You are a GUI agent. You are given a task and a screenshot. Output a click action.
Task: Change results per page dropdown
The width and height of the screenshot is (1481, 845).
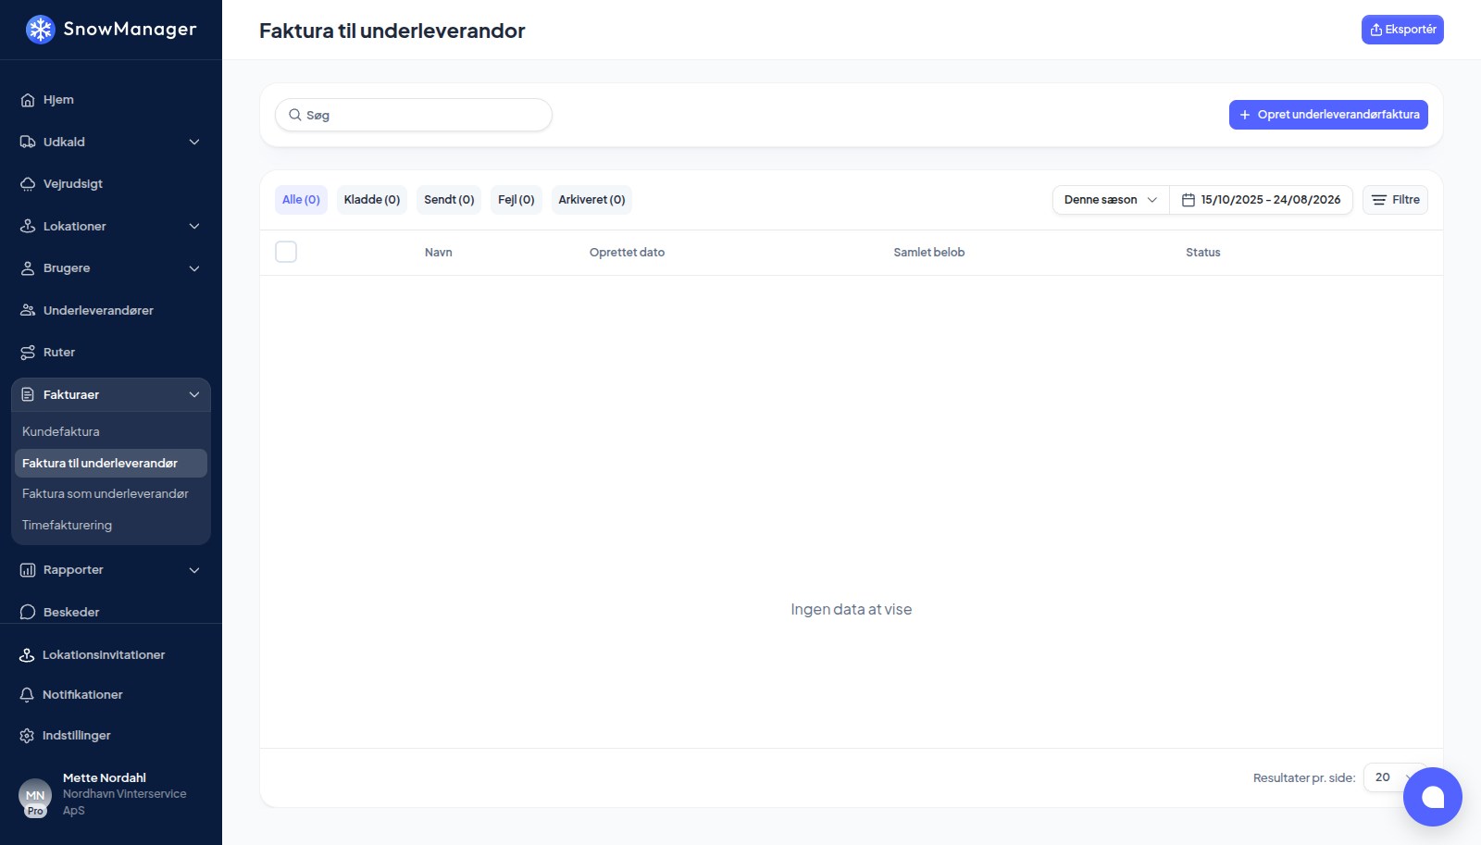point(1395,777)
